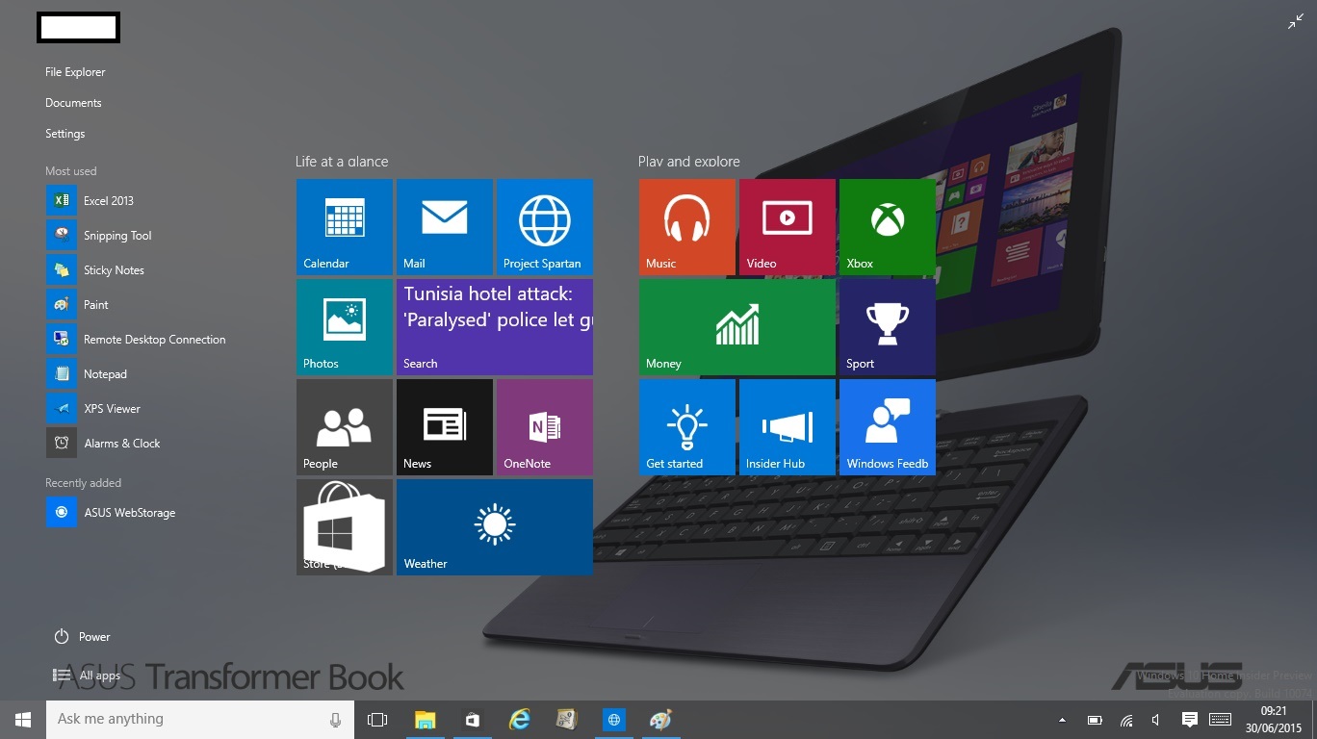This screenshot has height=739, width=1317.
Task: Open Action Center notifications icon
Action: click(1189, 720)
